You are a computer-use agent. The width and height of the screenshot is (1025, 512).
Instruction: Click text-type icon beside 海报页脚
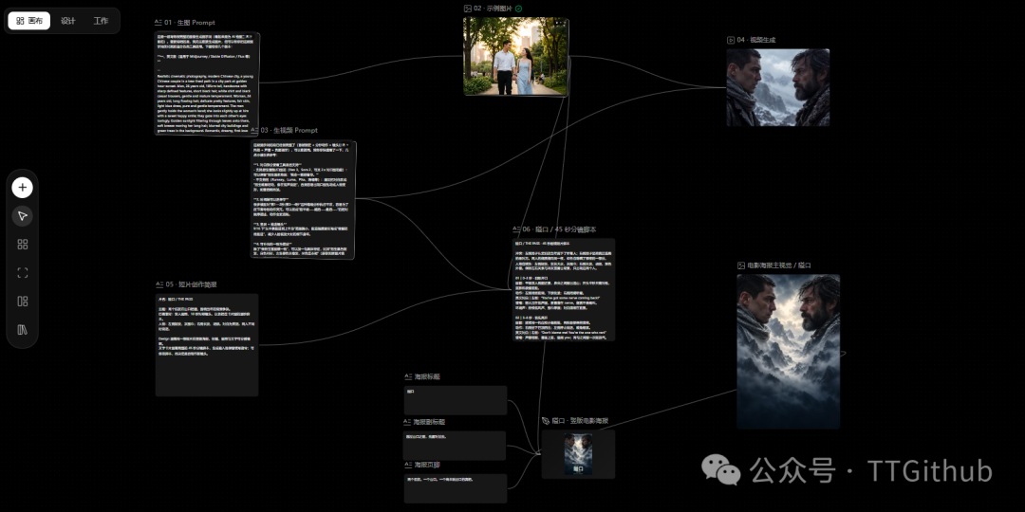tap(407, 465)
